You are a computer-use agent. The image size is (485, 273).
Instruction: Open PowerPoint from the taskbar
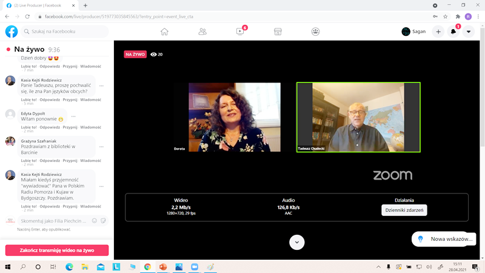coord(163,267)
